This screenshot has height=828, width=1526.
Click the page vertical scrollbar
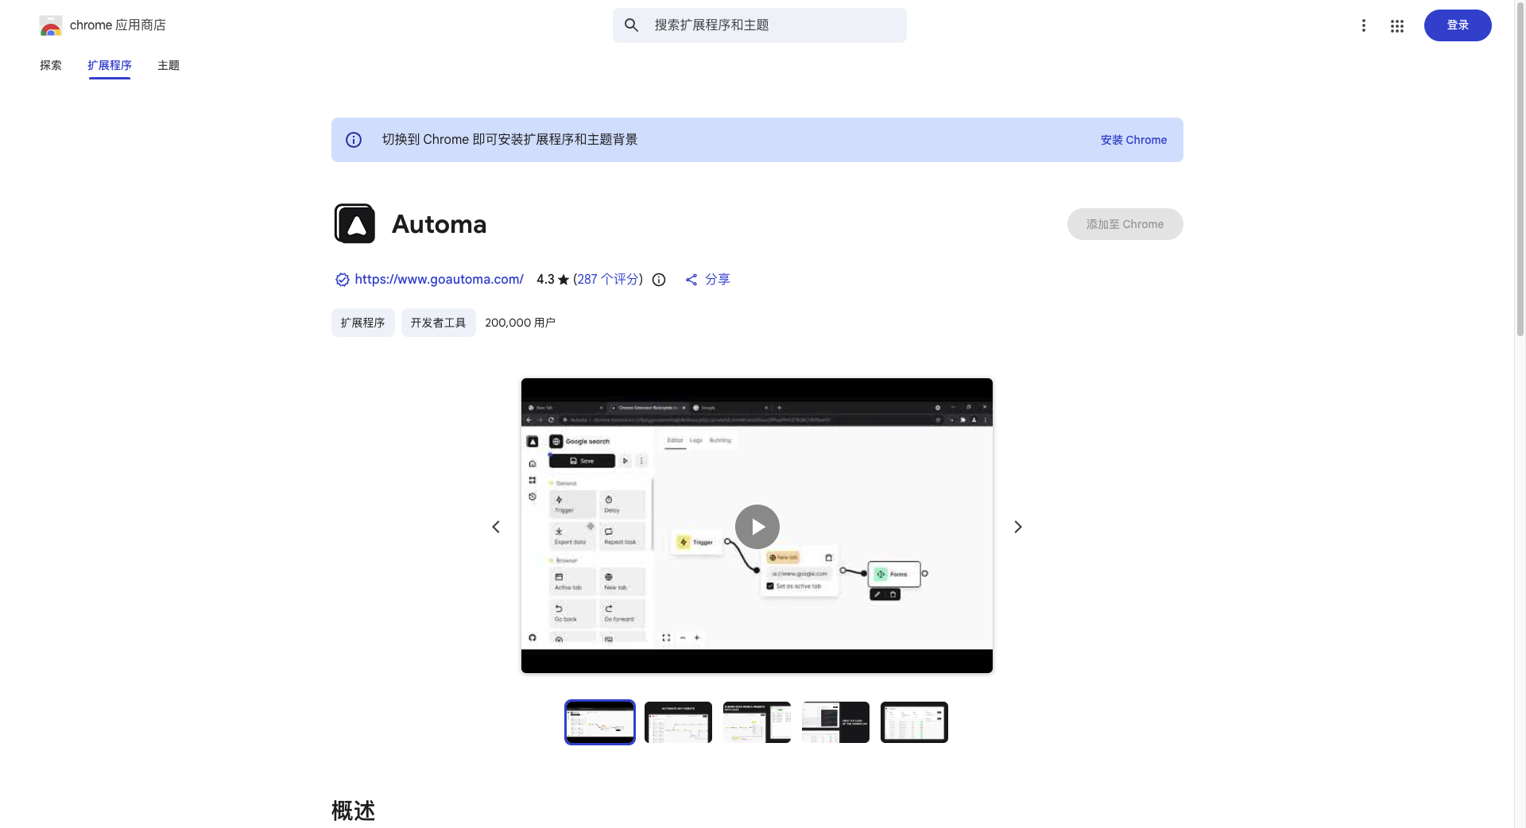pos(1520,168)
